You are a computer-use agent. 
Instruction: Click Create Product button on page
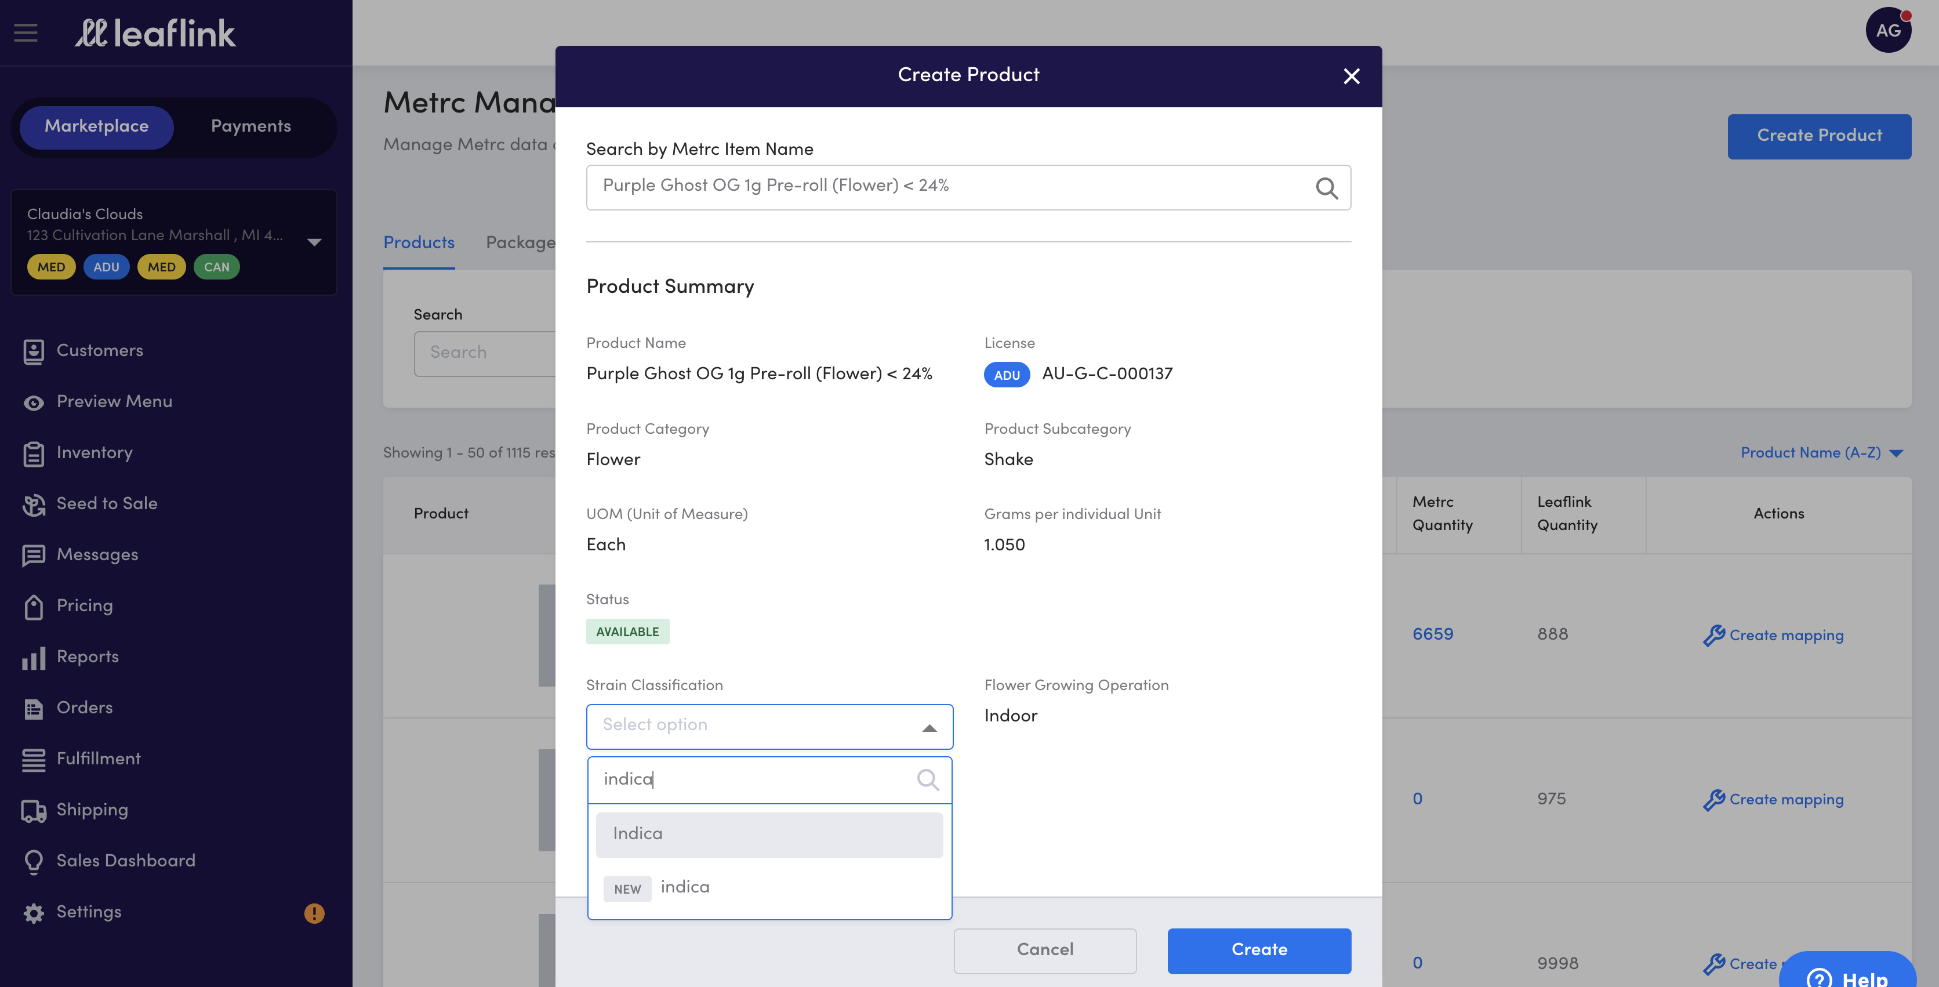(1818, 136)
